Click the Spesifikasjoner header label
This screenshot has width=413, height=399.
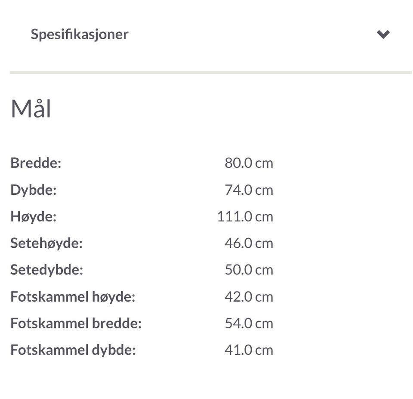tap(80, 34)
